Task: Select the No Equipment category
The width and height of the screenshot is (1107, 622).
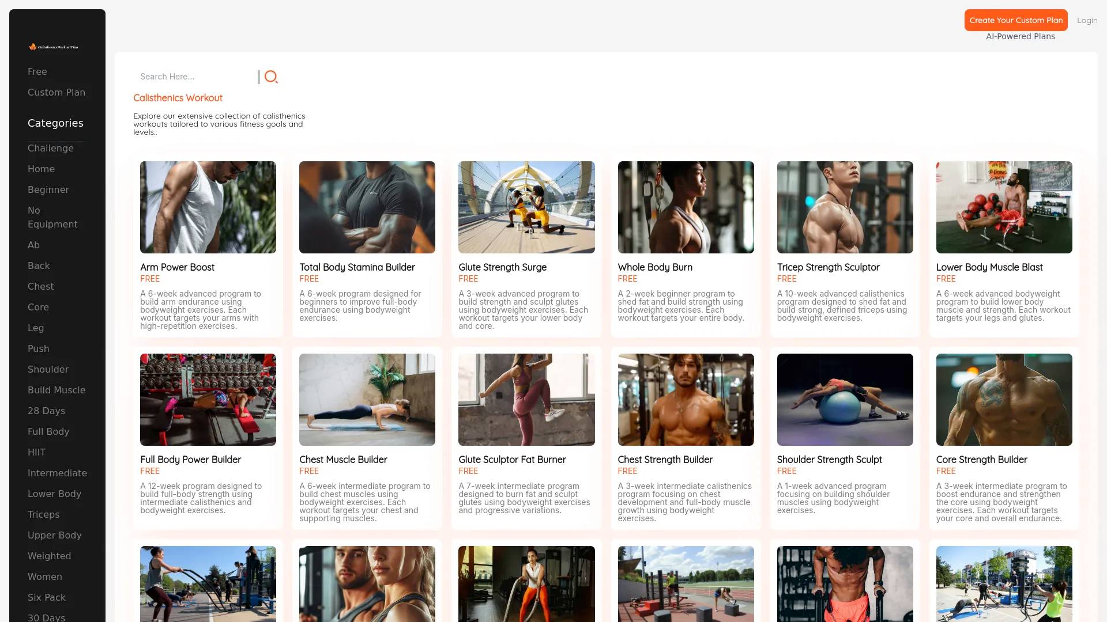Action: pyautogui.click(x=52, y=217)
